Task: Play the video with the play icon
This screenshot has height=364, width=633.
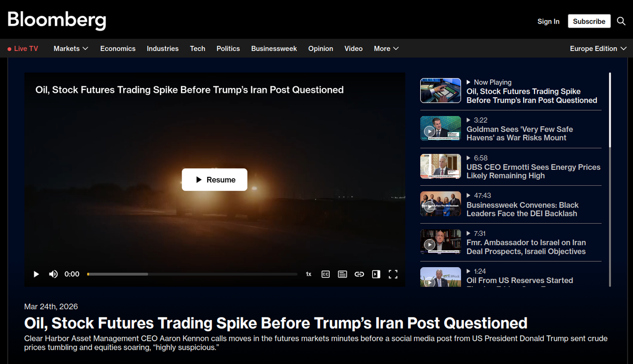Action: coord(36,274)
